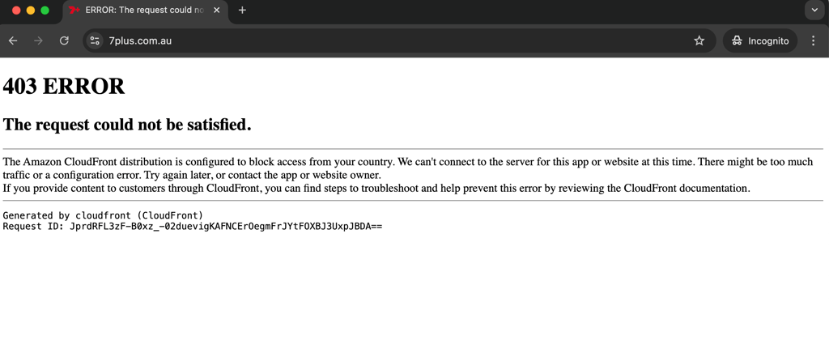The image size is (829, 357).
Task: Click the green fullscreen window button
Action: click(x=45, y=10)
